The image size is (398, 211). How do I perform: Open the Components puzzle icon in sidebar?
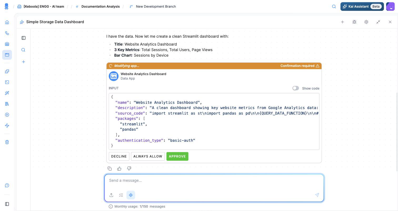tap(7, 71)
